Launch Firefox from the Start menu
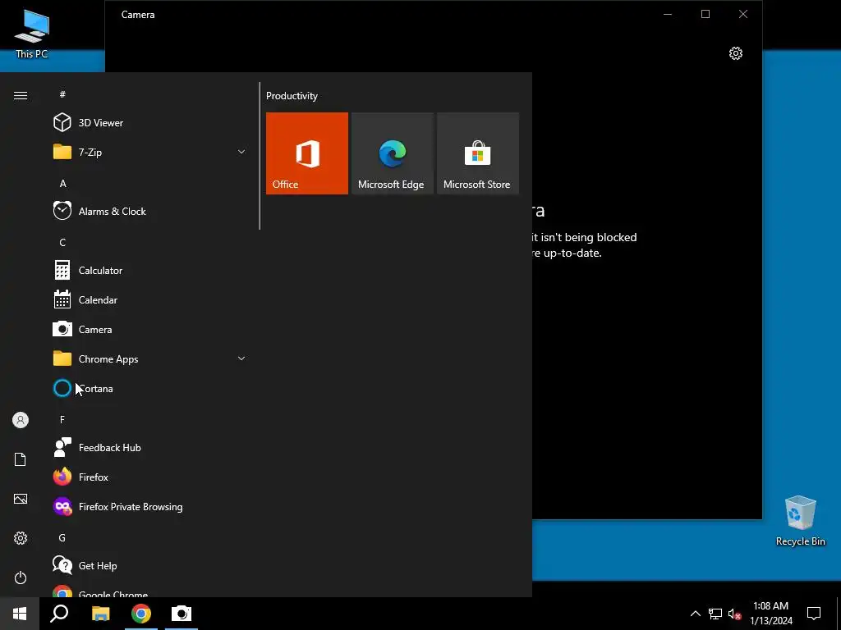Screen dimensions: 841x630 [150, 477]
